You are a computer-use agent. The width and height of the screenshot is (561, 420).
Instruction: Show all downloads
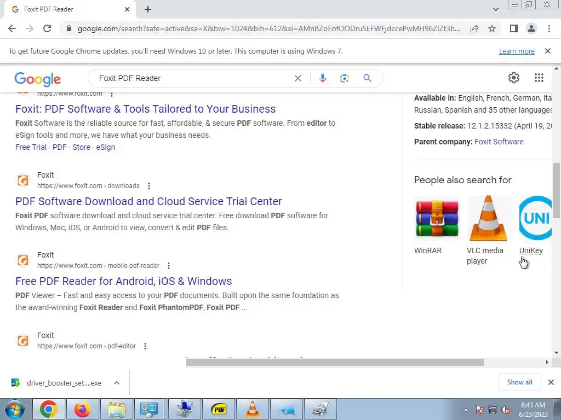[x=519, y=382]
